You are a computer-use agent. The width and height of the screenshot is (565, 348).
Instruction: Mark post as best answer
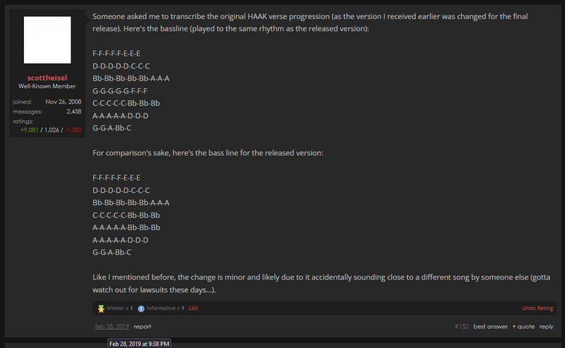point(490,327)
